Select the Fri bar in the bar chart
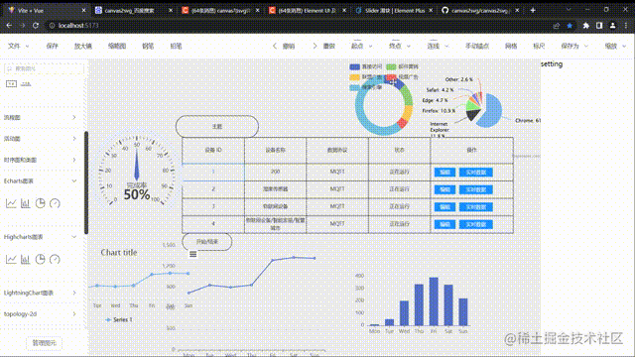 (434, 301)
